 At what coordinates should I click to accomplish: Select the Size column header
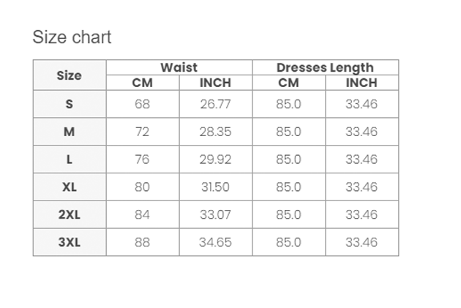(69, 75)
